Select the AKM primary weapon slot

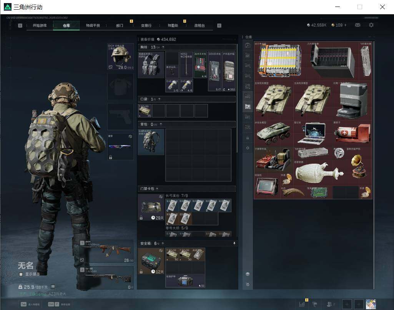click(106, 251)
